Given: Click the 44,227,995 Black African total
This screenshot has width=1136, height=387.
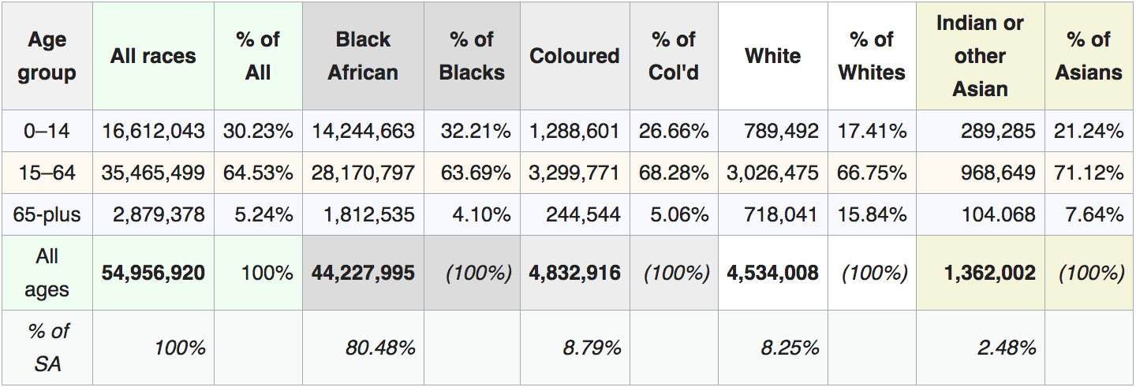Looking at the screenshot, I should [x=363, y=273].
